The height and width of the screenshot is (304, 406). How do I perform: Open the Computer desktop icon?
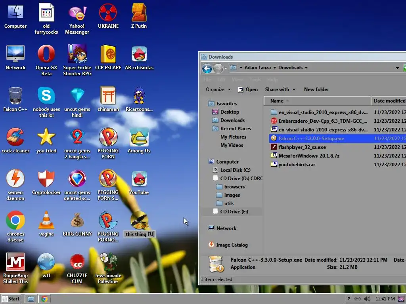pyautogui.click(x=15, y=16)
